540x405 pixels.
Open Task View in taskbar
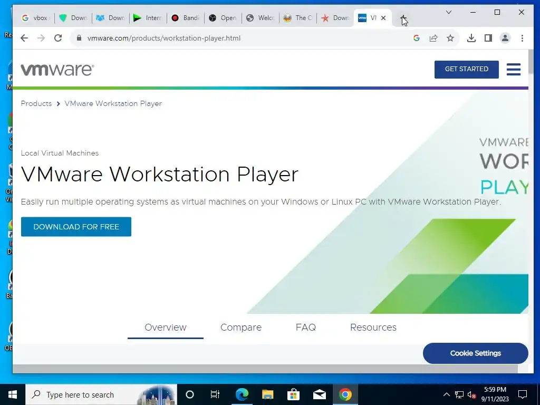215,394
